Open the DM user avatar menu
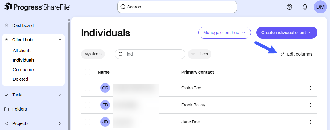The height and width of the screenshot is (130, 330). [x=320, y=7]
